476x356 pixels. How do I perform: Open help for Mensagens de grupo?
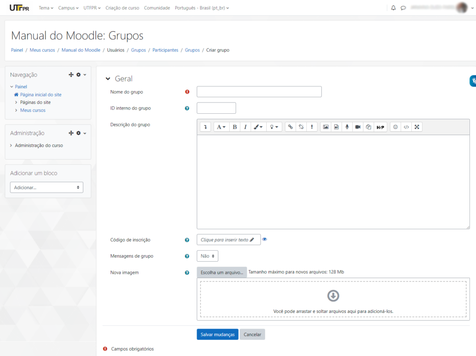point(187,256)
